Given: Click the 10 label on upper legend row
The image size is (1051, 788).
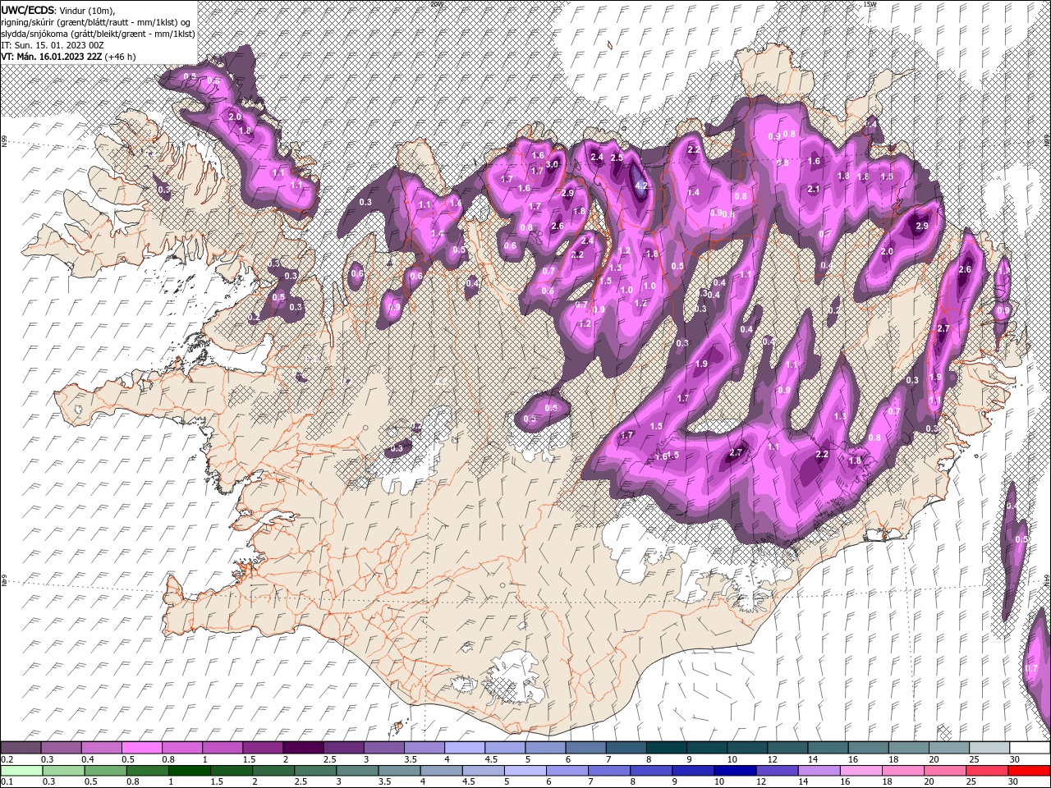Looking at the screenshot, I should [732, 759].
